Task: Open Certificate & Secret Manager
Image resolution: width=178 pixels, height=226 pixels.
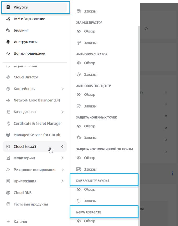Action: [38, 123]
